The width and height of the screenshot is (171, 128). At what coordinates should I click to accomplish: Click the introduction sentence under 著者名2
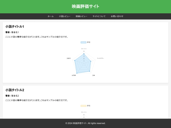point(37,101)
